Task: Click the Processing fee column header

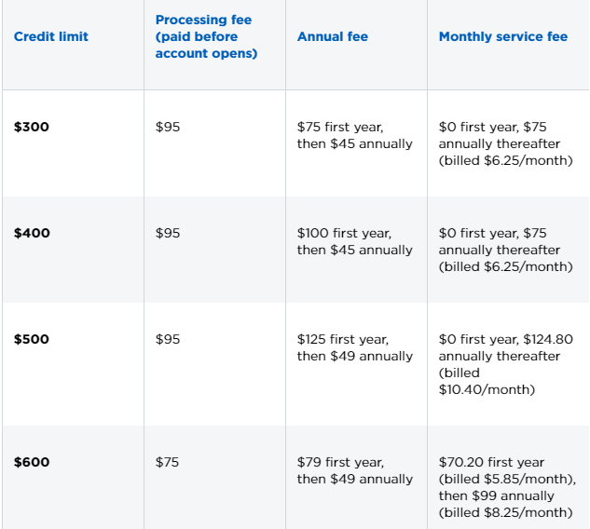Action: coord(206,36)
